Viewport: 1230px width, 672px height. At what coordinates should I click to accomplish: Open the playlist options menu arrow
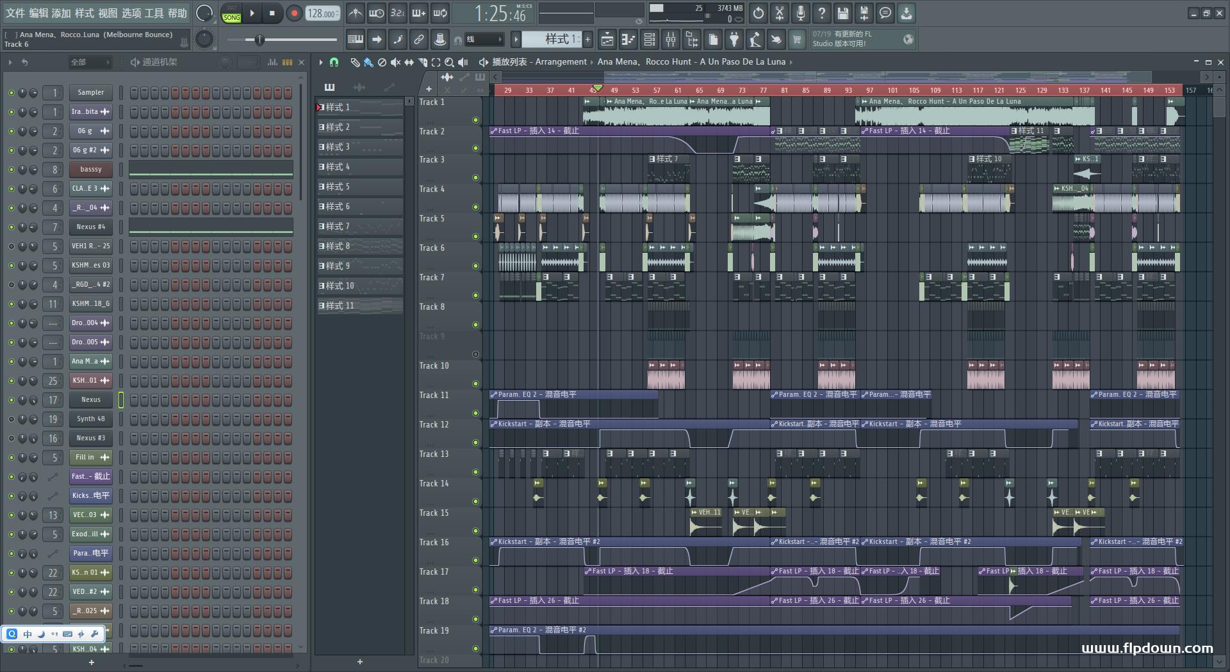point(321,62)
